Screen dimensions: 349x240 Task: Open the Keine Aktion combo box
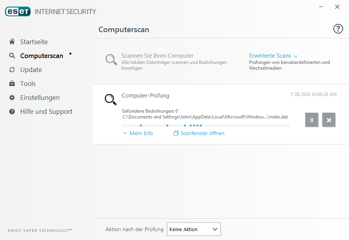[x=194, y=229]
